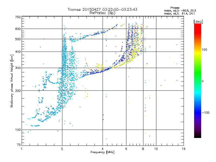Click the 'mean, sd,X: 91.4, 24.1' line
This screenshot has height=162, width=216.
[179, 14]
